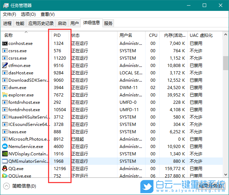Open the 文件(F) menu
Screen dimensions: 229x195
click(x=9, y=14)
